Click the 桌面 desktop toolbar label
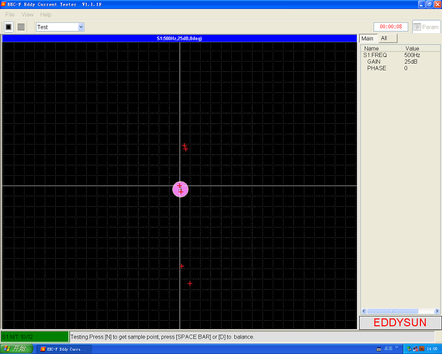This screenshot has height=354, width=442. (388, 348)
